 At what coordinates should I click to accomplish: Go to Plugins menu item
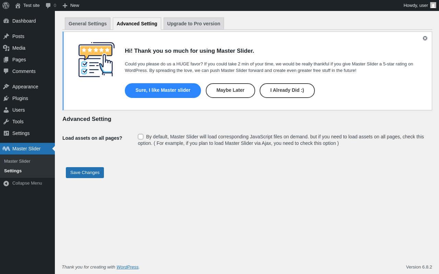[27, 98]
